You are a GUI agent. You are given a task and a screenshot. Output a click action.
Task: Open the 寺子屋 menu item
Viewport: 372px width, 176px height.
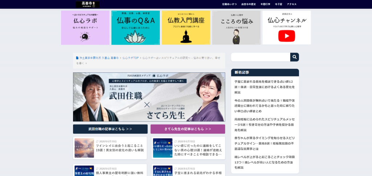tap(279, 4)
